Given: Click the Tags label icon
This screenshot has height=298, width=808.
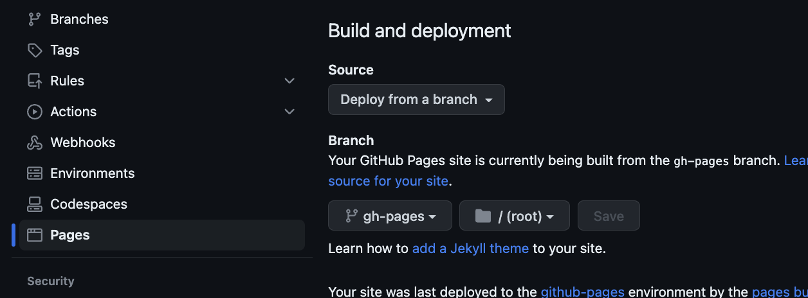Looking at the screenshot, I should pyautogui.click(x=34, y=50).
